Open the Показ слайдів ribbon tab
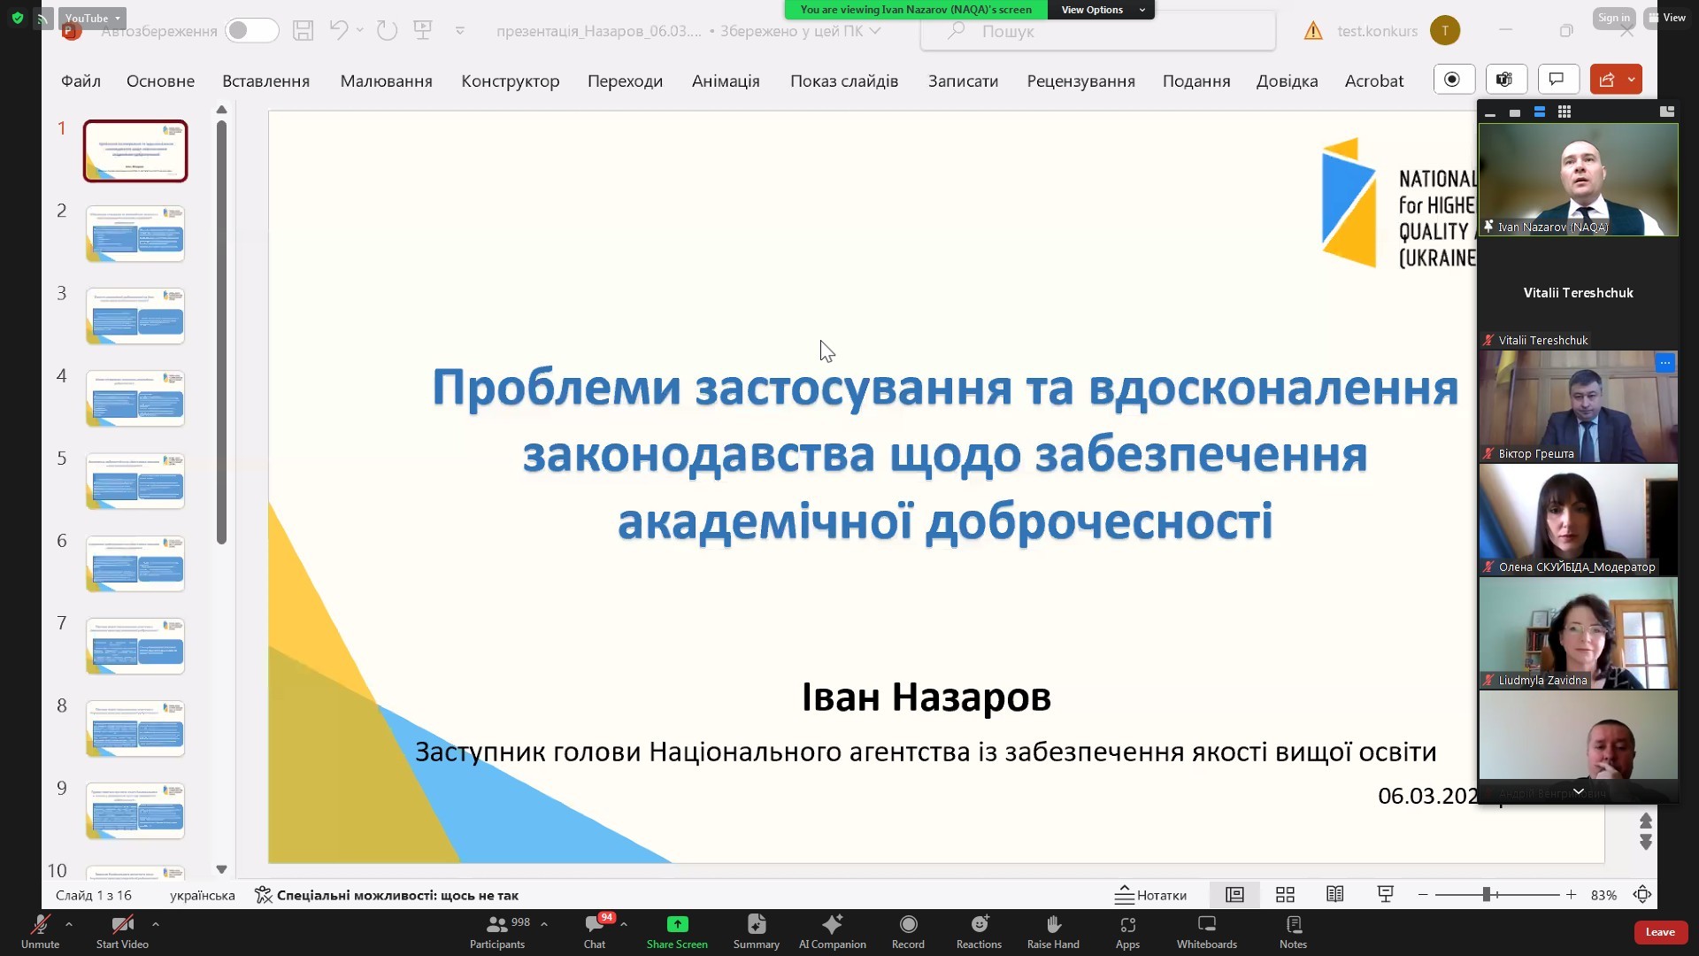The width and height of the screenshot is (1699, 956). (x=843, y=81)
